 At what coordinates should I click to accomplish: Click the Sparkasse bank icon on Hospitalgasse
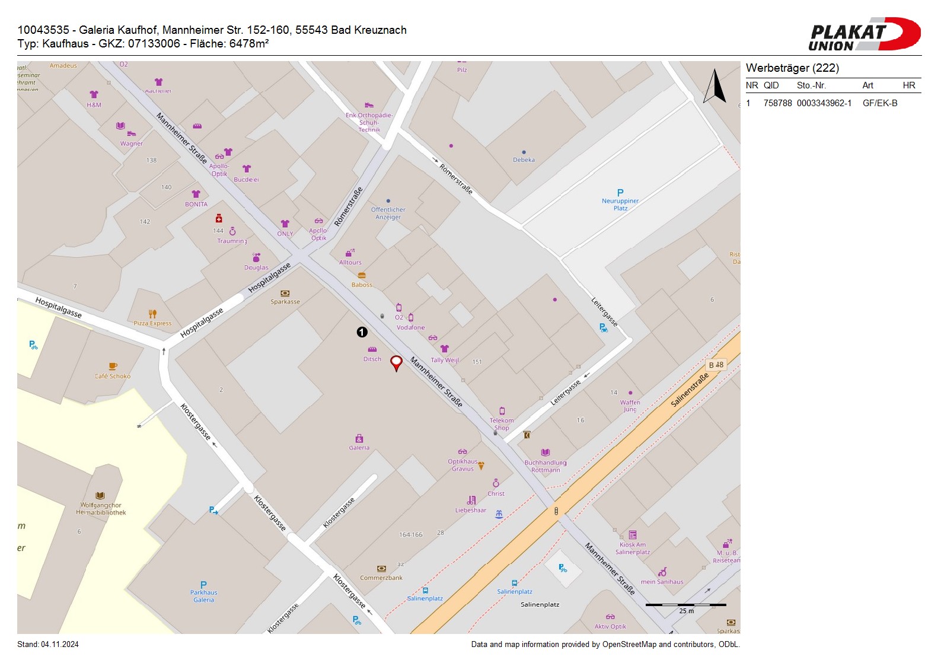click(285, 293)
